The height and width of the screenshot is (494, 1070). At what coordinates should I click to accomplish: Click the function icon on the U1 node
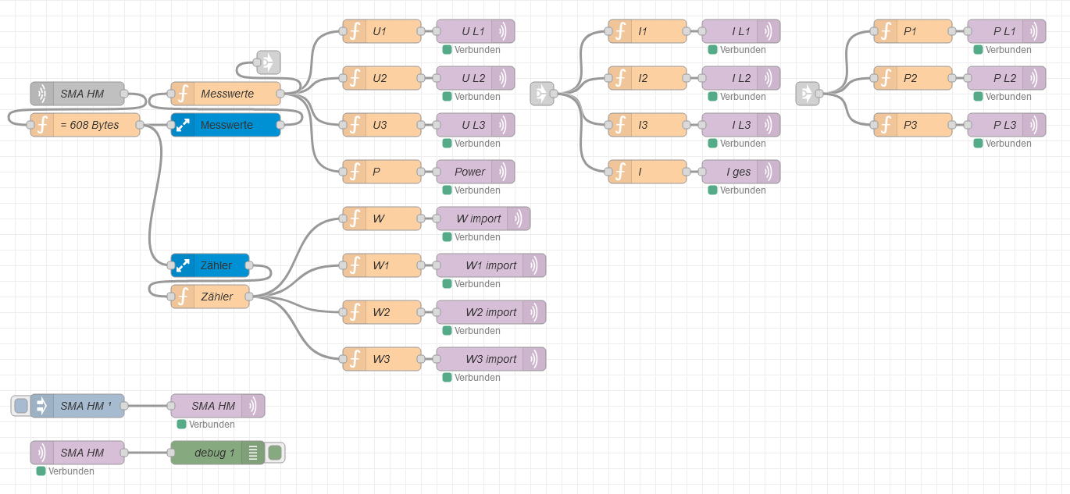tap(355, 31)
